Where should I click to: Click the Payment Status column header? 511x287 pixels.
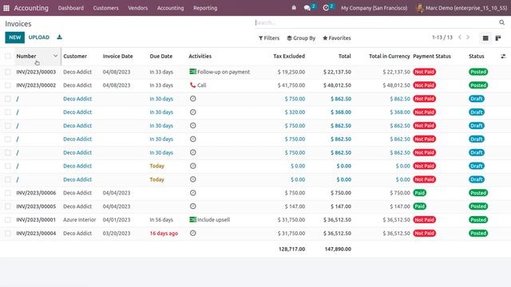(432, 57)
